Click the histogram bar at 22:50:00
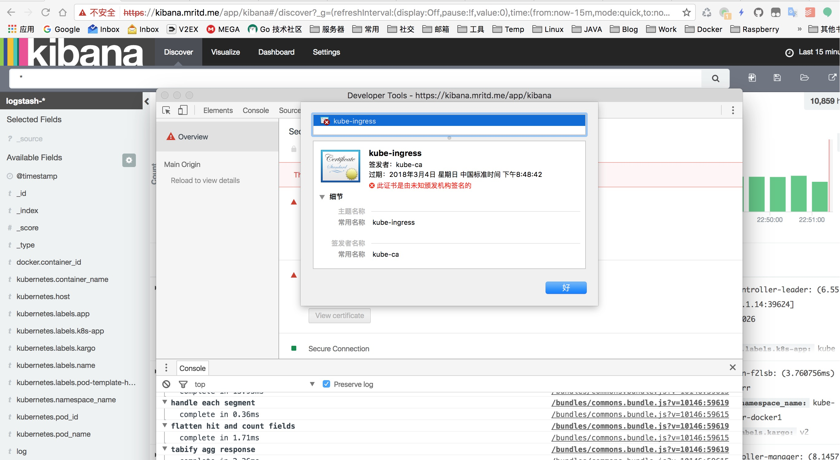Screen dimensions: 840x460 click(777, 194)
